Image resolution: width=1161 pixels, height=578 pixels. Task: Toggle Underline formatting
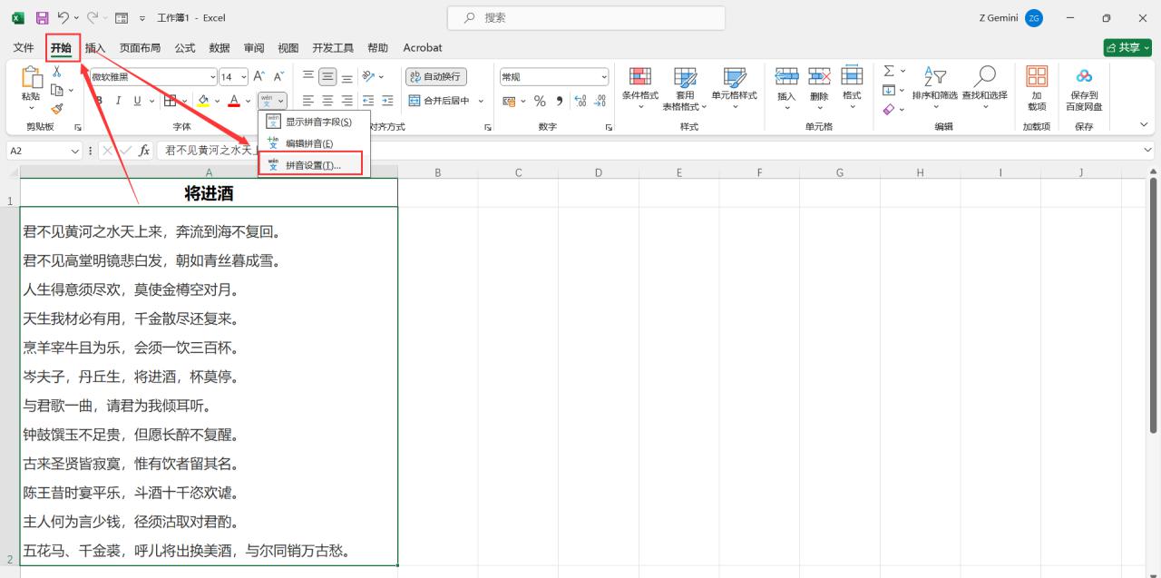coord(138,101)
